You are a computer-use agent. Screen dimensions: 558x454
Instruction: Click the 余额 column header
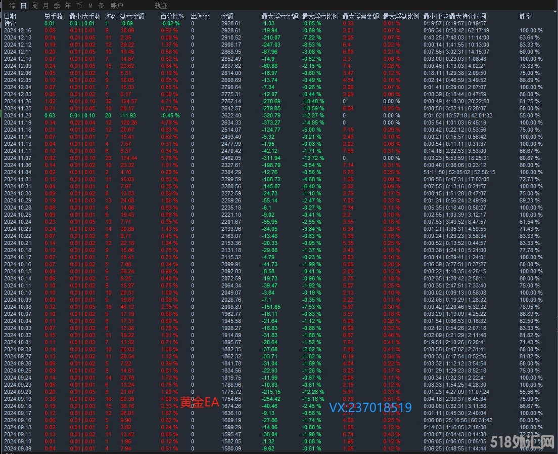(227, 17)
